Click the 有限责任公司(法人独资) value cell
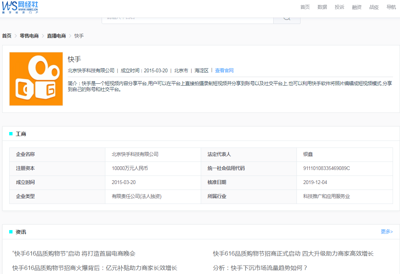The image size is (400, 274). (153, 196)
